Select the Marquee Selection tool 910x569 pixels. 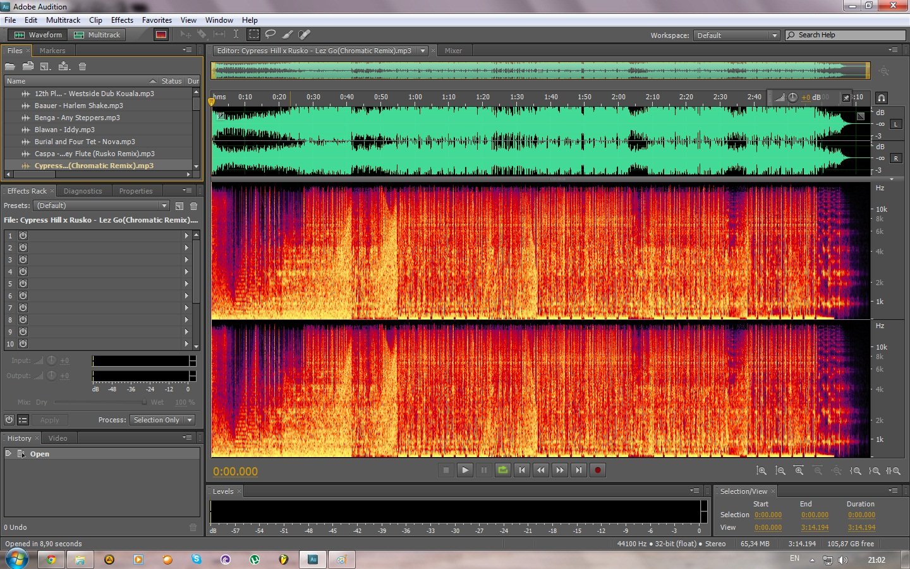click(x=253, y=34)
